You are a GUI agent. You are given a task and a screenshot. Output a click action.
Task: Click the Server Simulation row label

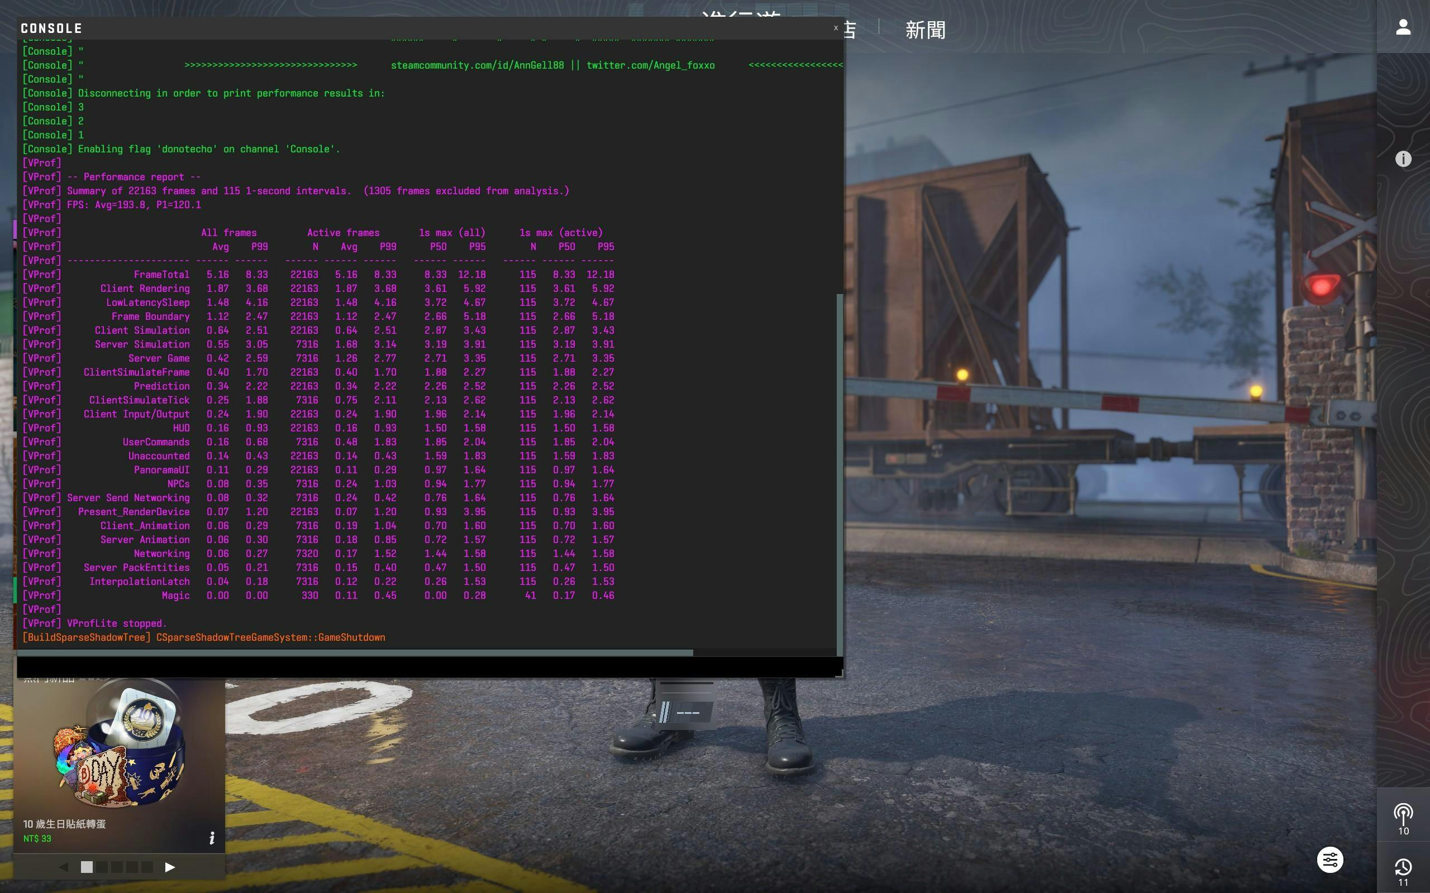(142, 344)
